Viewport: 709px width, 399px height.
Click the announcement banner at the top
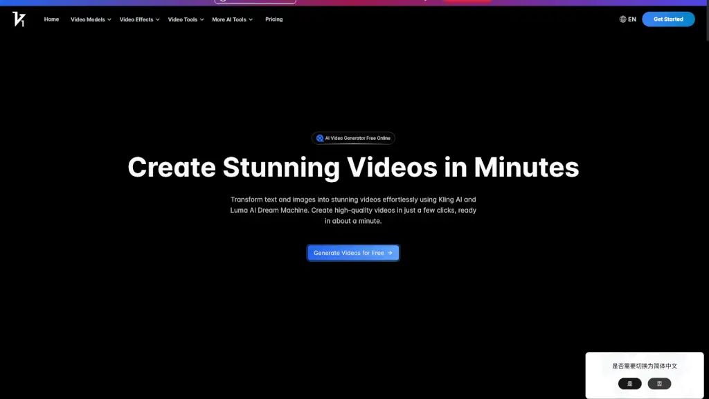(x=354, y=2)
